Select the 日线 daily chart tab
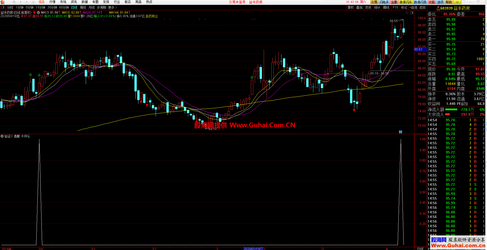The image size is (487, 250). click(x=74, y=7)
